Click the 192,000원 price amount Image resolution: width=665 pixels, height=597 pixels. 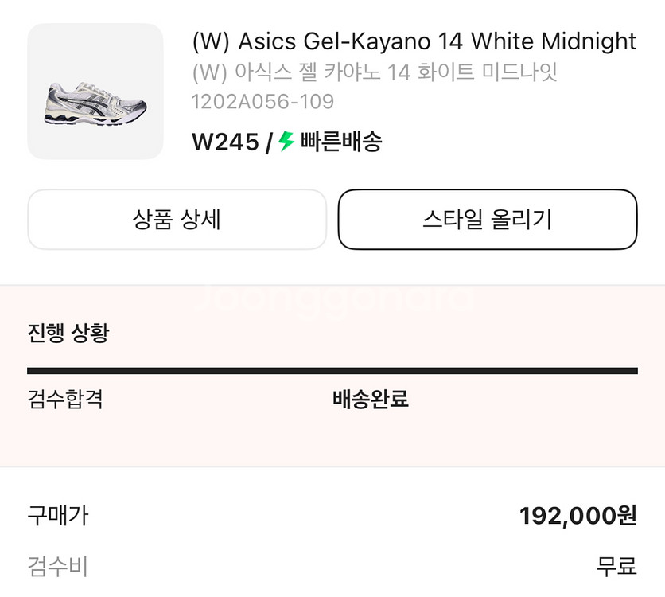[x=578, y=516]
